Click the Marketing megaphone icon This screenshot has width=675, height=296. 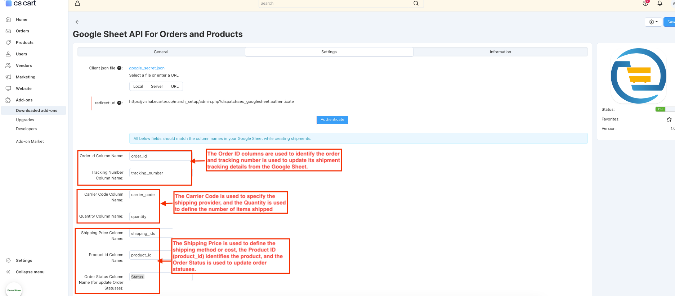click(8, 77)
